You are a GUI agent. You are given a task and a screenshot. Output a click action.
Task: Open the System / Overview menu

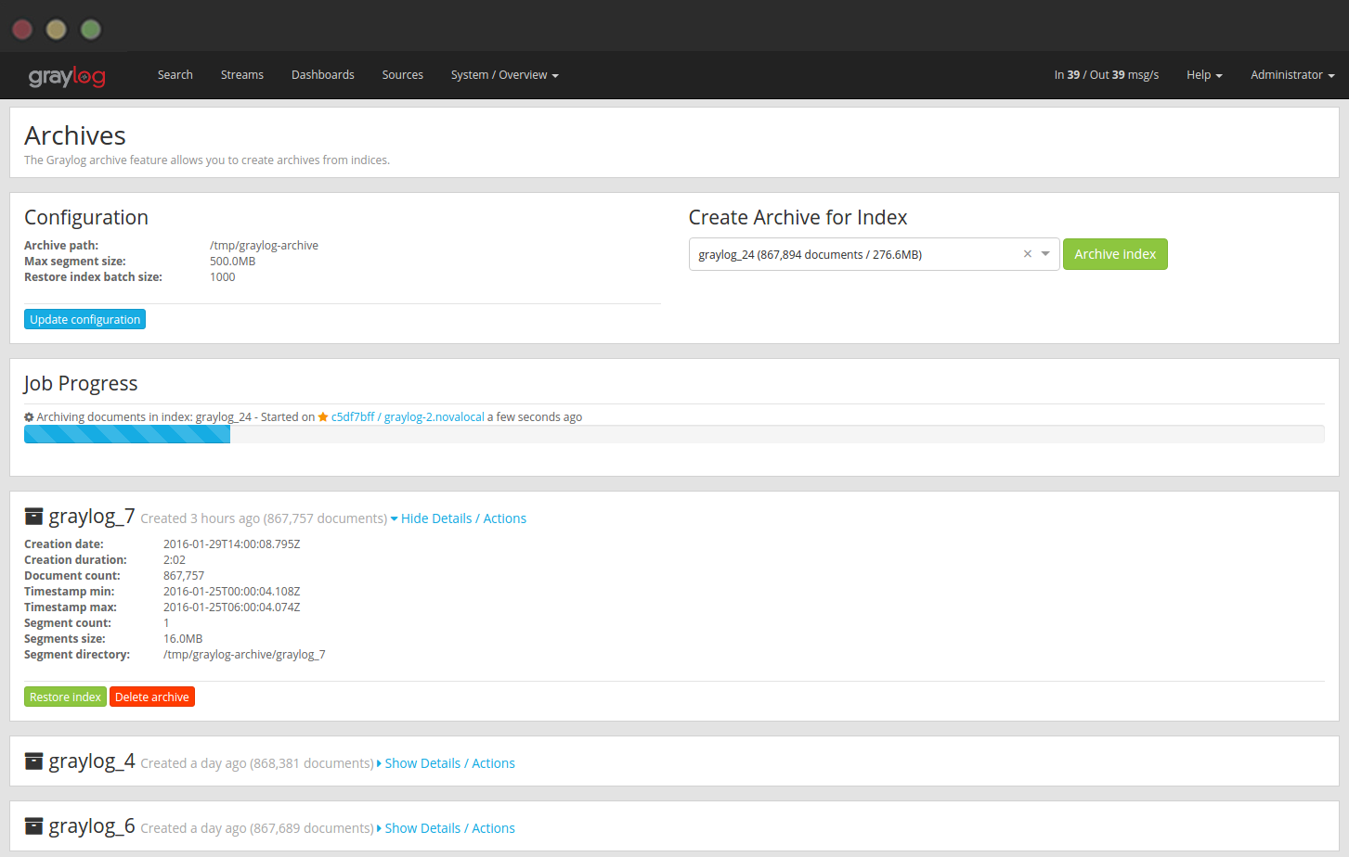pyautogui.click(x=504, y=75)
